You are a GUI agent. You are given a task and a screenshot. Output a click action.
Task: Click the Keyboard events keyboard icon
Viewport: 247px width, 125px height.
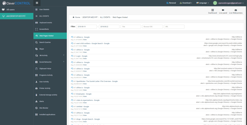(x=36, y=23)
